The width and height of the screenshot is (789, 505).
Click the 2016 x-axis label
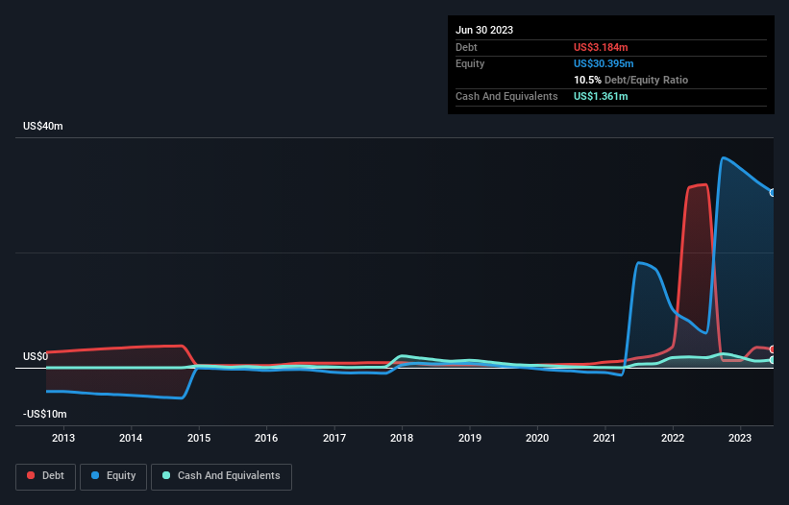pyautogui.click(x=266, y=438)
